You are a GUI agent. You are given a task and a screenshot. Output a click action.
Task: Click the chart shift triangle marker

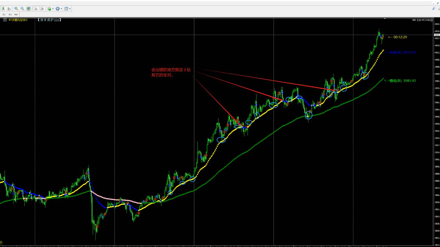[385, 19]
